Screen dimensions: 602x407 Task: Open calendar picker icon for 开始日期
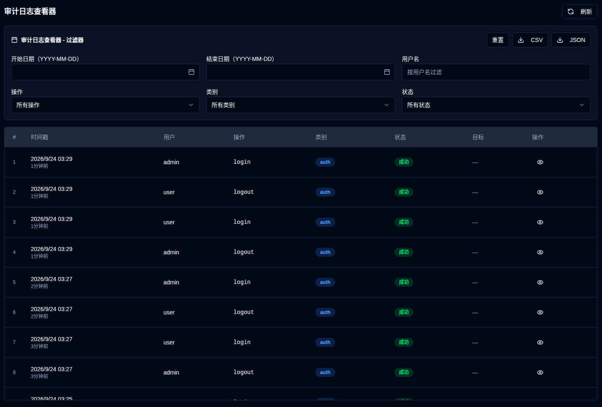click(191, 72)
